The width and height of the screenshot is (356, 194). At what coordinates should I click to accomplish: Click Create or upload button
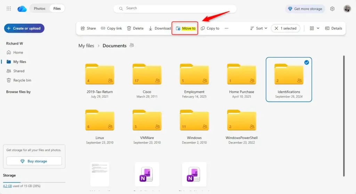point(24,28)
